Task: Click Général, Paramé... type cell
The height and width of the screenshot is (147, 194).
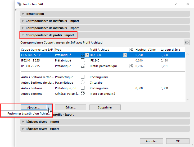Action: pos(67,94)
